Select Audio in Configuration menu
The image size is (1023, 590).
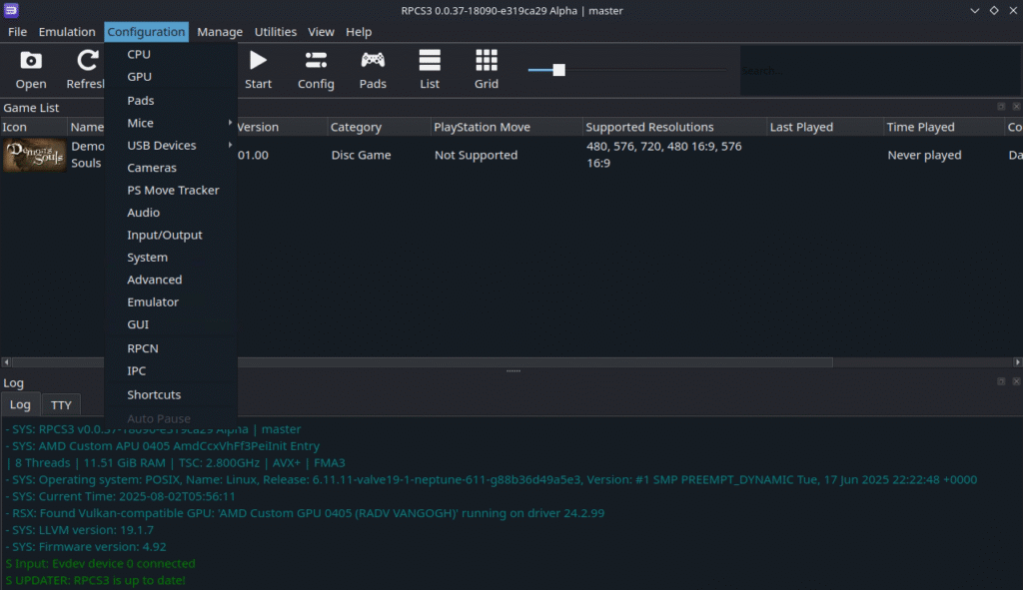tap(171, 212)
